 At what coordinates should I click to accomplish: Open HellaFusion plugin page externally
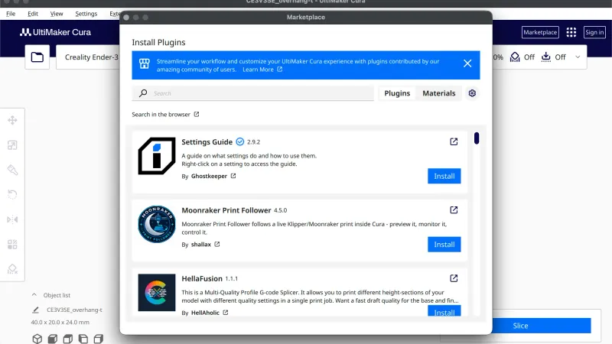tap(454, 278)
